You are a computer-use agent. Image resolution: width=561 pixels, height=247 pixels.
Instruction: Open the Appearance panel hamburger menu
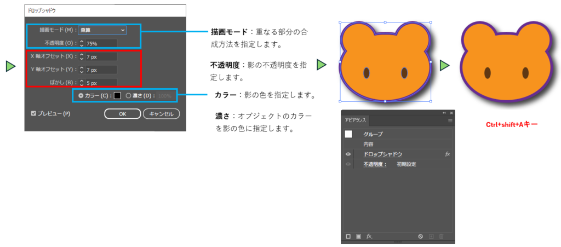450,120
